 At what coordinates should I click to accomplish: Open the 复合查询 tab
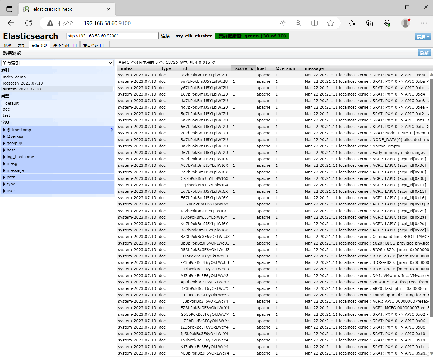[91, 45]
